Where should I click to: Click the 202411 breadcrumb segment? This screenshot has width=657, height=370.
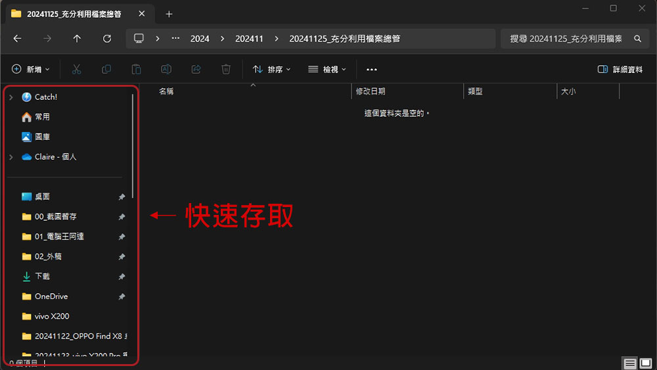(x=249, y=39)
